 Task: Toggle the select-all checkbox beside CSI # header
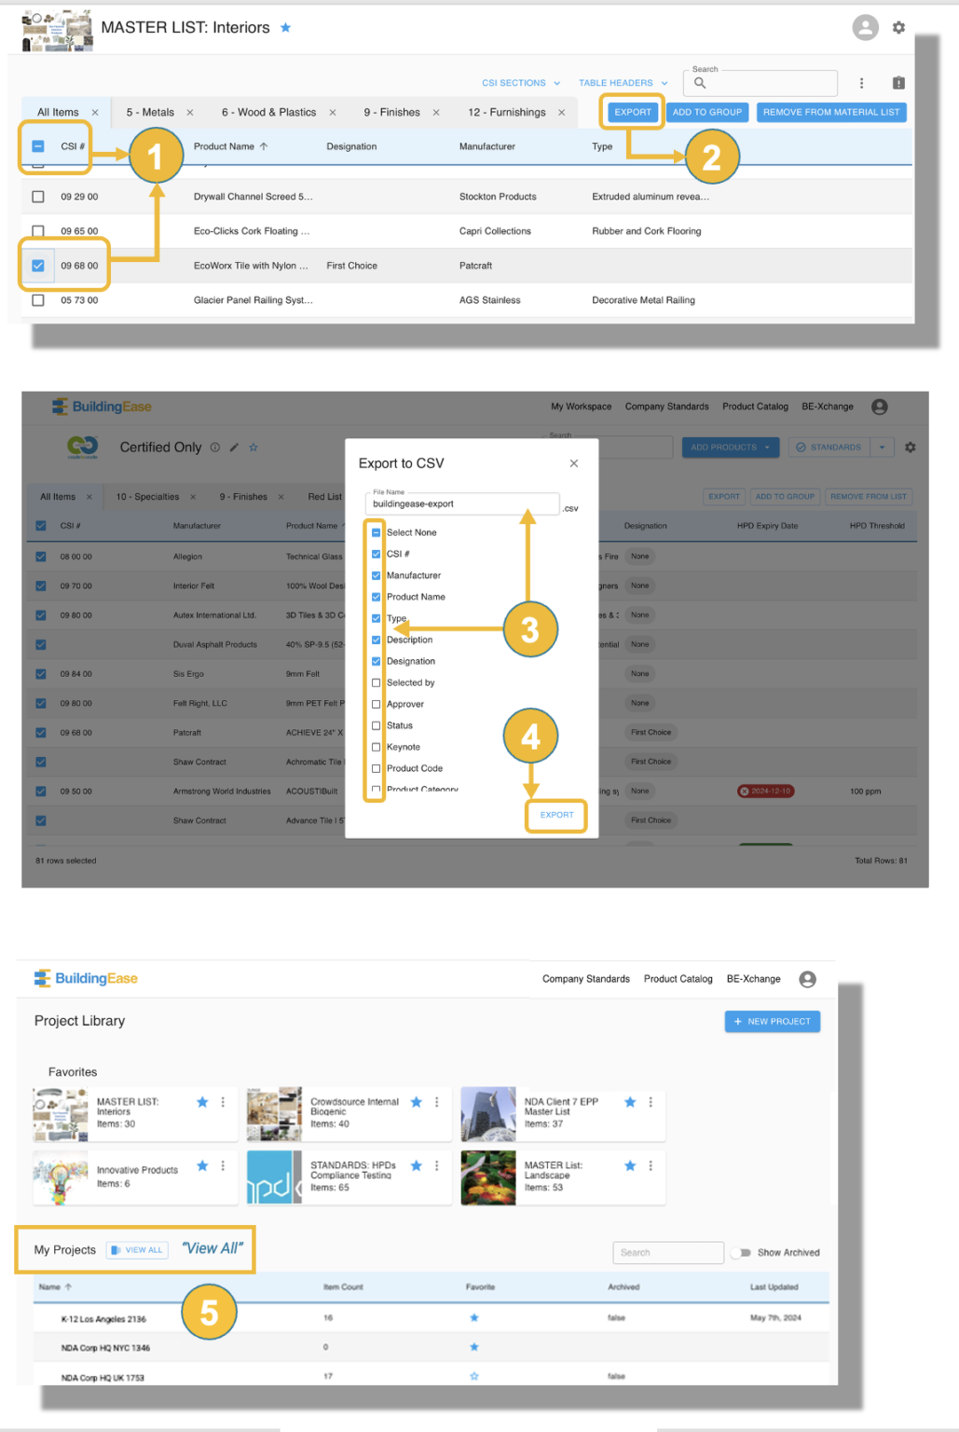(x=38, y=146)
